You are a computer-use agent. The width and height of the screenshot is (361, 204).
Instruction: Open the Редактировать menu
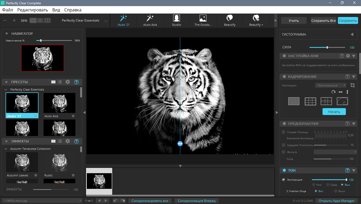33,10
